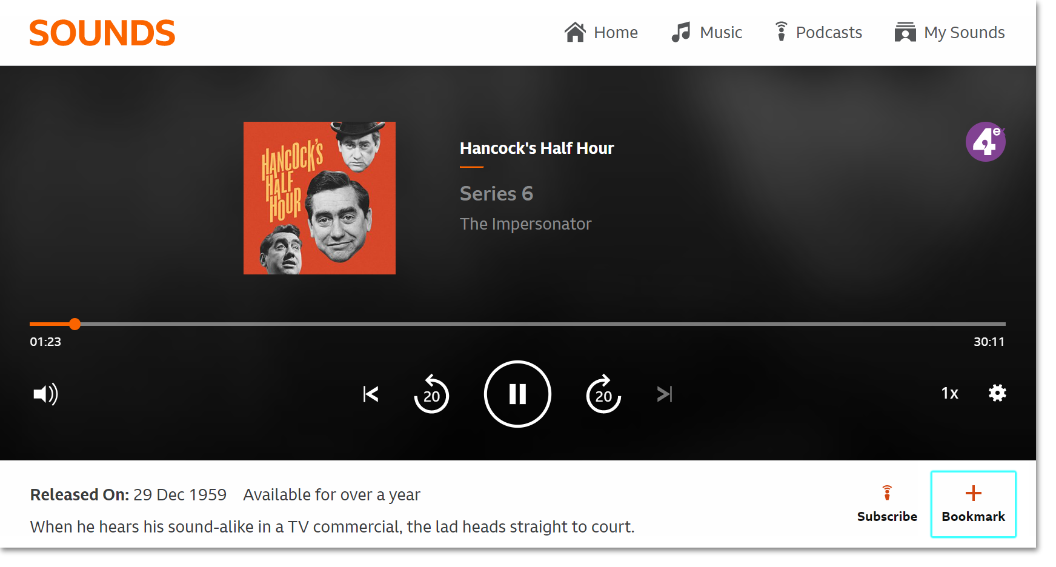Change playback speed from 1x
The height and width of the screenshot is (567, 1056).
point(949,393)
